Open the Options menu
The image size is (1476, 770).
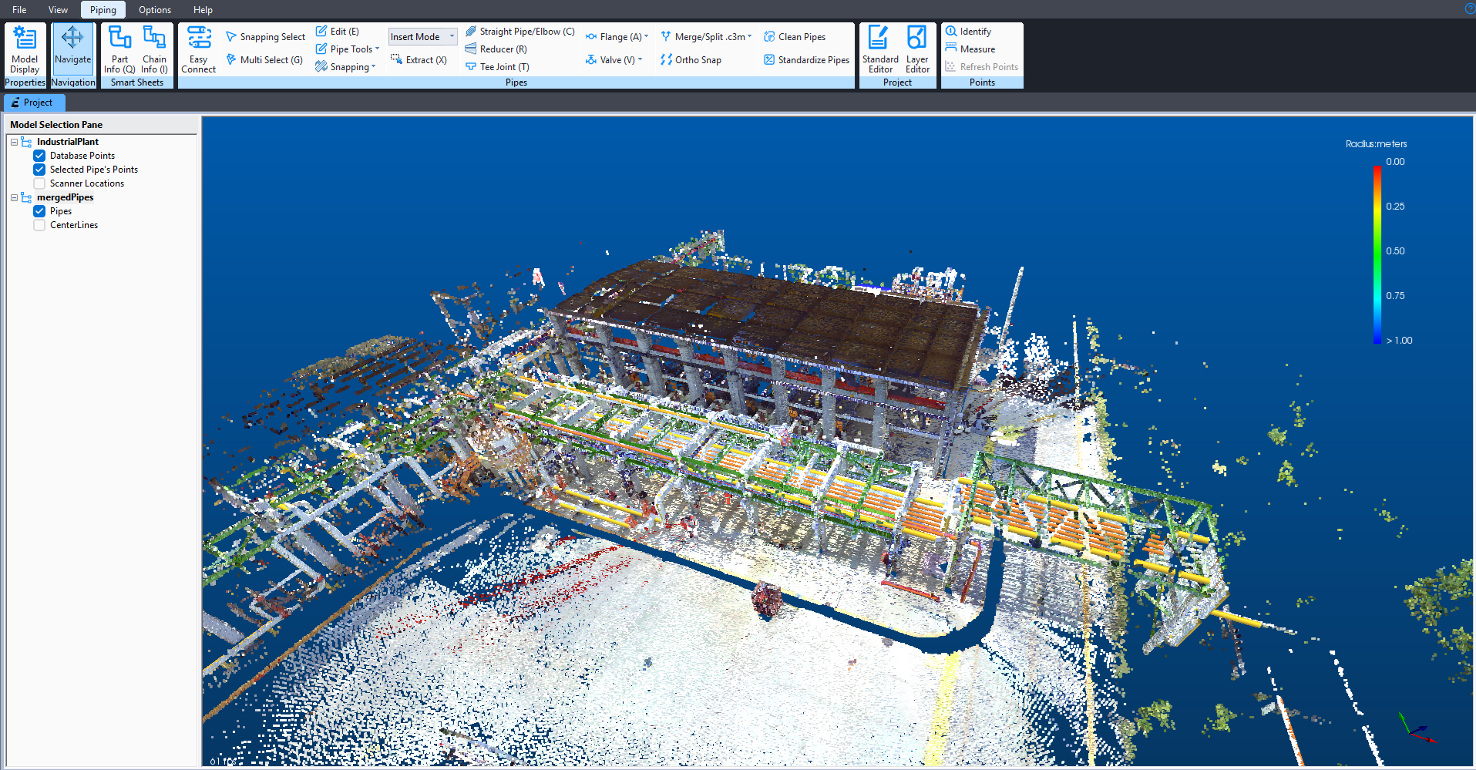click(155, 10)
